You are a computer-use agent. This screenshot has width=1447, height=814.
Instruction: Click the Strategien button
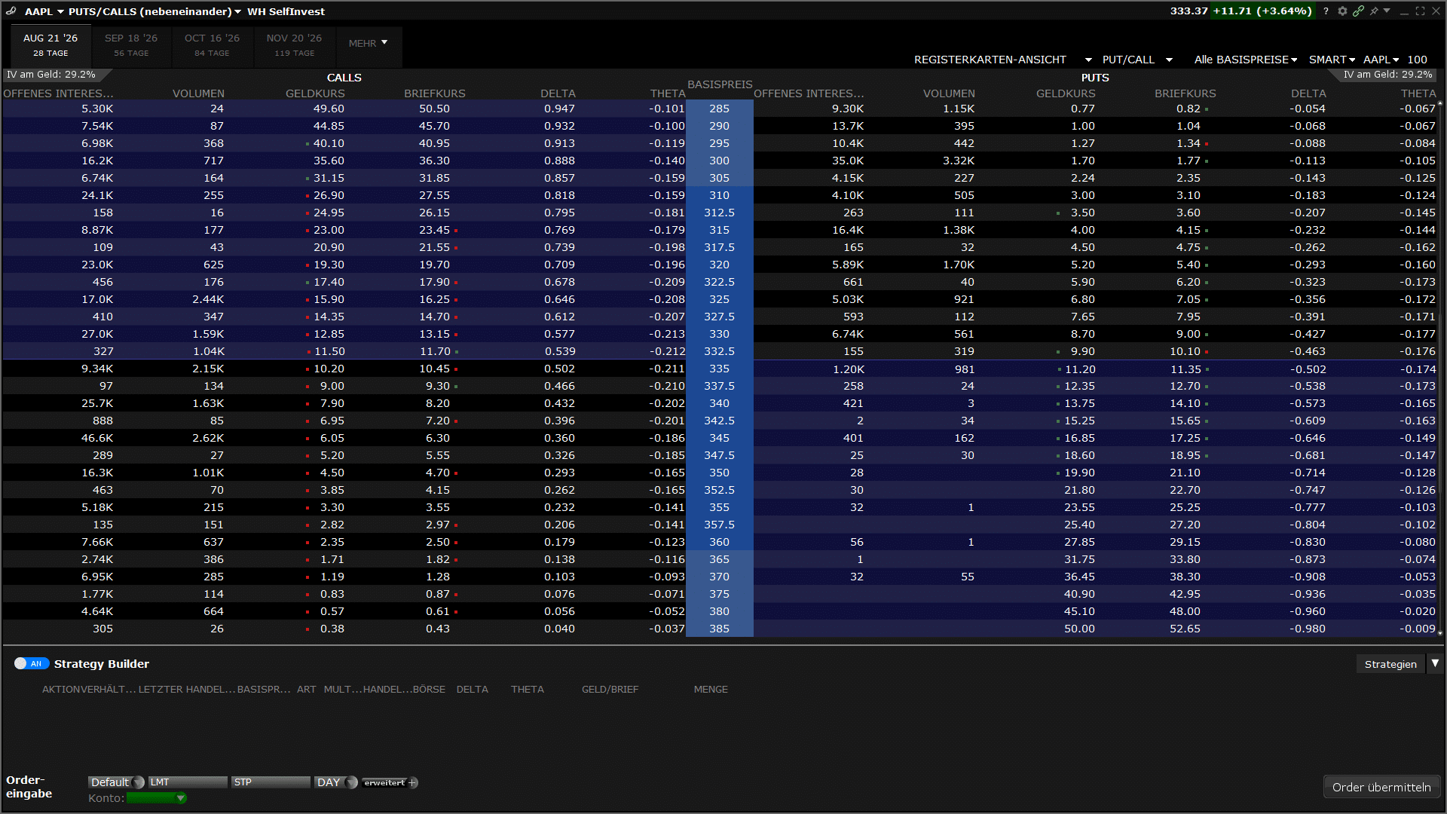pyautogui.click(x=1390, y=664)
